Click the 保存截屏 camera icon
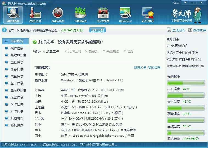This screenshot has width=208, height=148. click(190, 30)
